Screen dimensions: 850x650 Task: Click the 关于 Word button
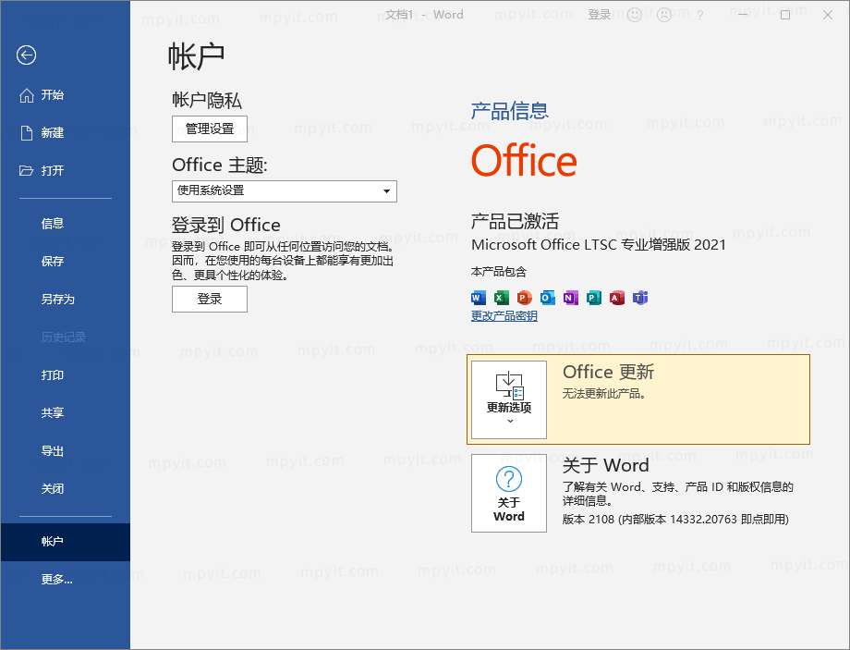(509, 493)
